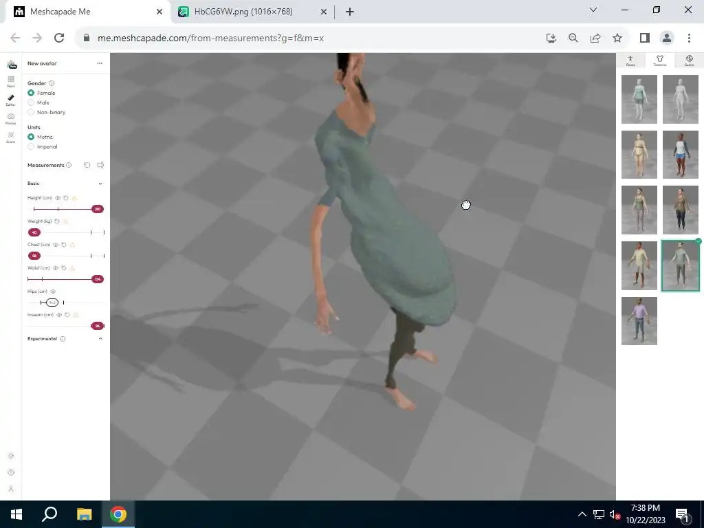Reset the Chest measurement
This screenshot has height=528, width=704.
[64, 245]
